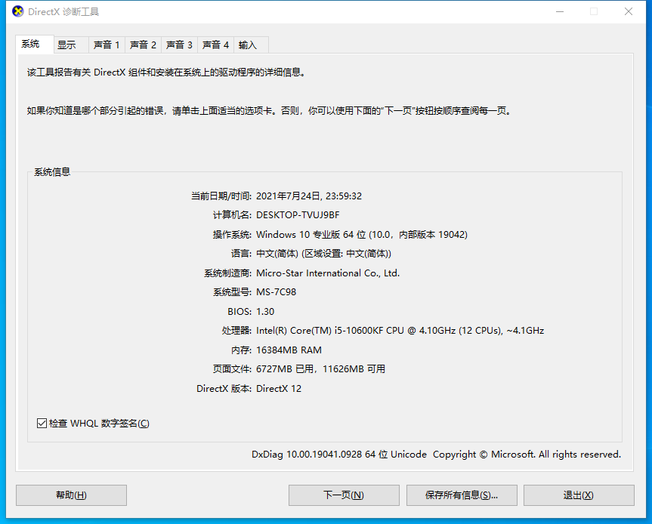652x524 pixels.
Task: Click the 16384MB RAM memory value
Action: [x=289, y=350]
